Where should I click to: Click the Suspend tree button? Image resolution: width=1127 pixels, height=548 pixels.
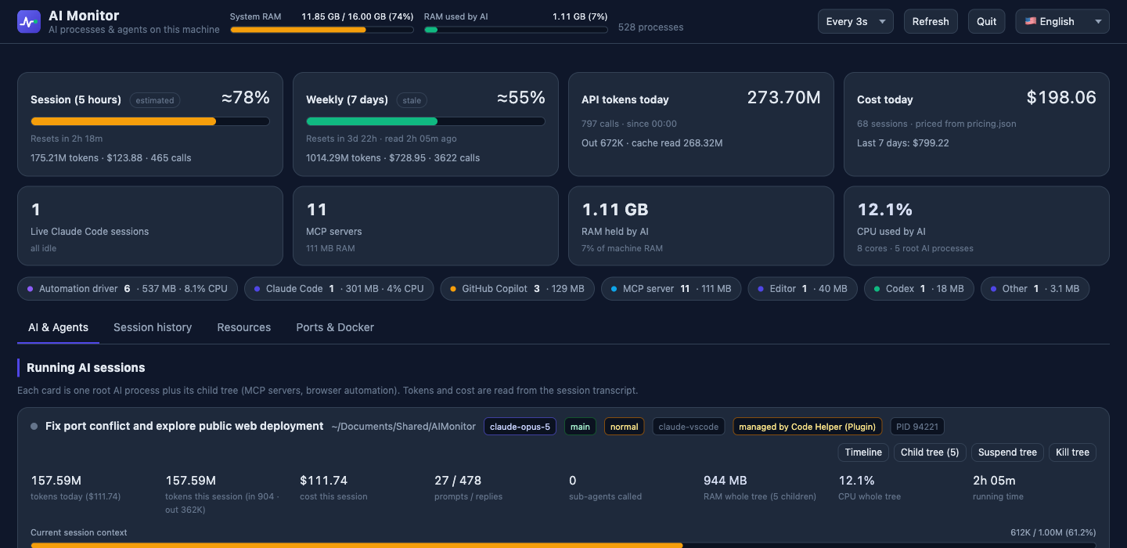[x=1007, y=452]
